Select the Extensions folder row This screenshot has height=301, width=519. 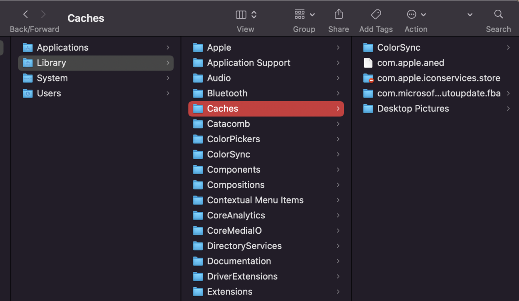pos(266,292)
